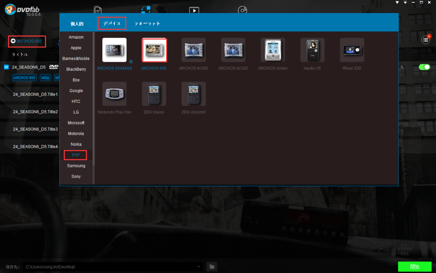Open the skin shirt icon in title bar
Viewport: 436px width, 273px height.
[397, 2]
